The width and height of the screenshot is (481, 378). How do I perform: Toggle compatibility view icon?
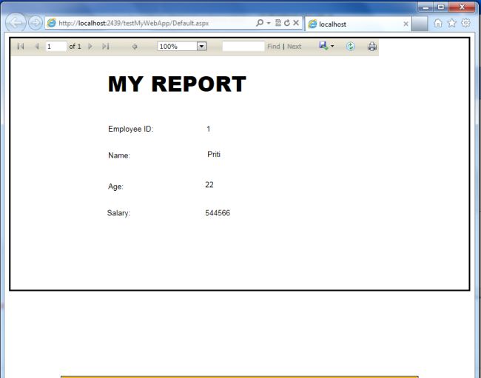pyautogui.click(x=278, y=23)
